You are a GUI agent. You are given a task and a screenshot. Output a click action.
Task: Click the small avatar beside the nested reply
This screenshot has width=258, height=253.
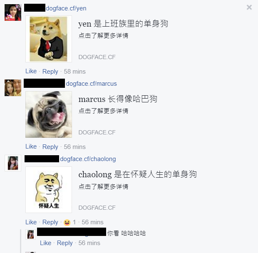point(31,234)
